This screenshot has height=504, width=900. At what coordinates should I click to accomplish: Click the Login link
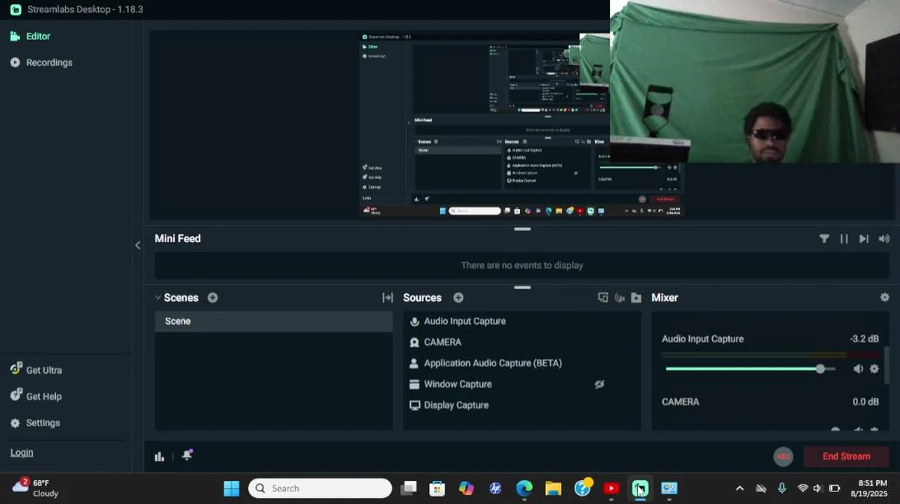tap(22, 452)
